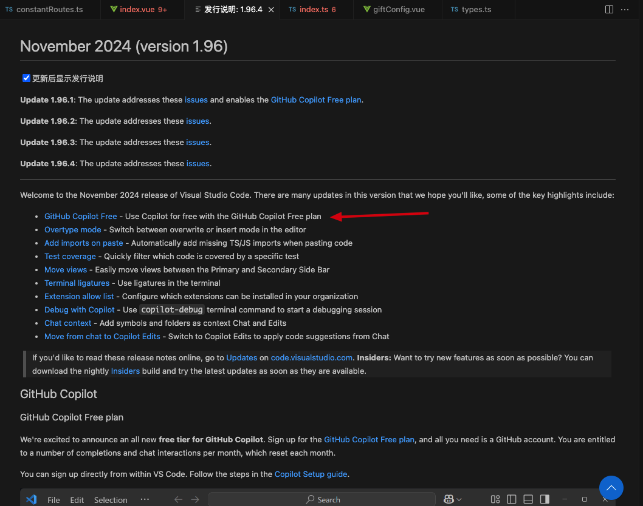Select the Copilot icon in the title bar
Image resolution: width=643 pixels, height=506 pixels.
pyautogui.click(x=449, y=499)
